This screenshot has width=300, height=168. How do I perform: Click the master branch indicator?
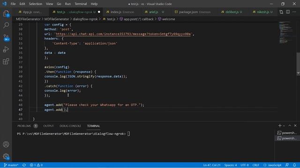tap(11, 165)
